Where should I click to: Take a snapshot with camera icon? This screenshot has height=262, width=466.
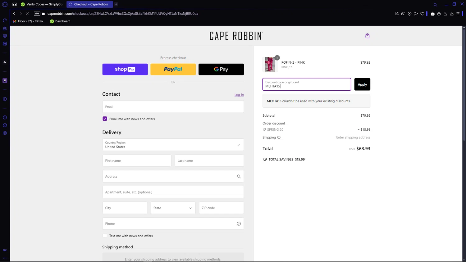tap(403, 14)
